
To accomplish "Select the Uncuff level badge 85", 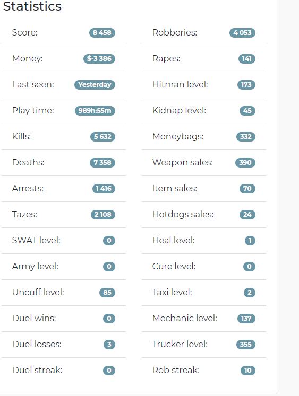I will click(107, 293).
